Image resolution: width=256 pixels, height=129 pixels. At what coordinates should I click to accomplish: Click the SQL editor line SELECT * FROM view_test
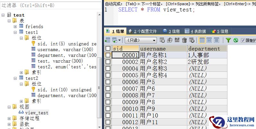[x=157, y=10]
